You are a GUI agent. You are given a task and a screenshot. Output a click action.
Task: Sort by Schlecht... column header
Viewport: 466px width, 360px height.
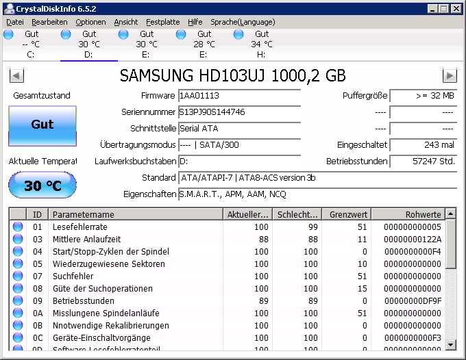[297, 214]
